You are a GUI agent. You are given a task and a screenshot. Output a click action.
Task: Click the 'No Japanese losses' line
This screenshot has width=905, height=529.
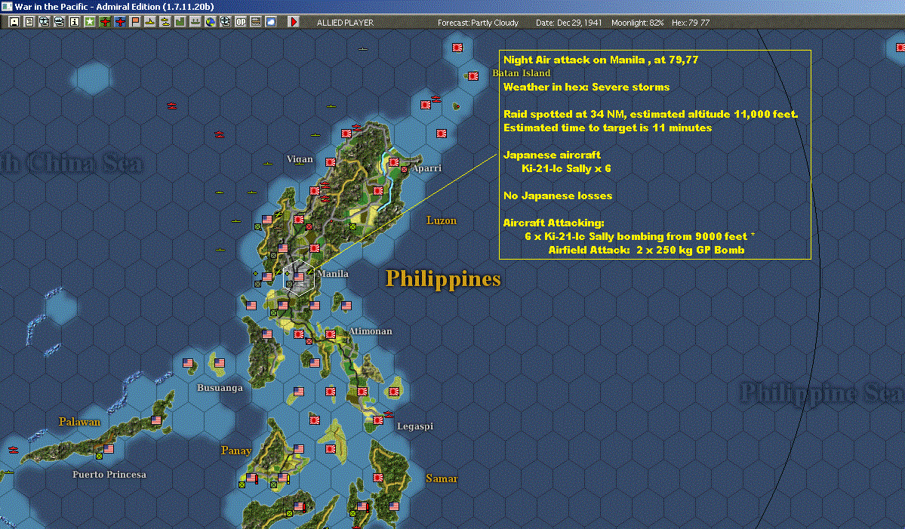[558, 195]
